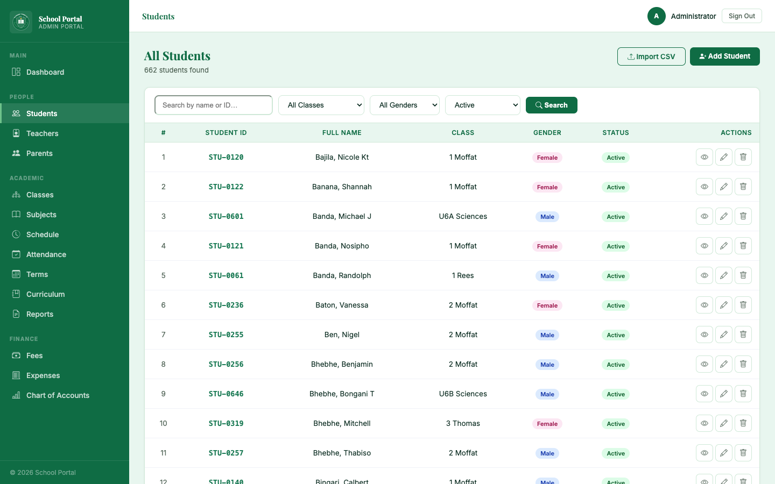This screenshot has width=775, height=484.
Task: Click the edit pencil for Banda, Michael J
Action: point(724,216)
